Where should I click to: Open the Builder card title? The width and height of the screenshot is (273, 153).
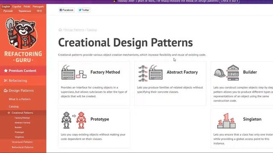pyautogui.click(x=250, y=72)
